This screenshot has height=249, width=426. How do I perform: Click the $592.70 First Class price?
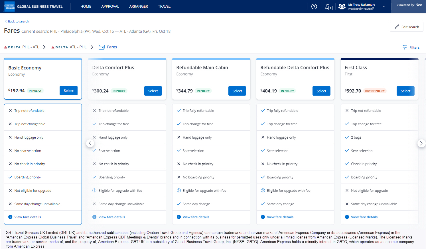pyautogui.click(x=353, y=91)
